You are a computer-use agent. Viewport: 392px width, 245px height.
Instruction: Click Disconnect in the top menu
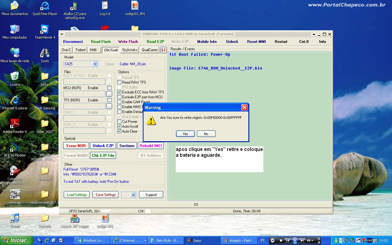pyautogui.click(x=73, y=42)
